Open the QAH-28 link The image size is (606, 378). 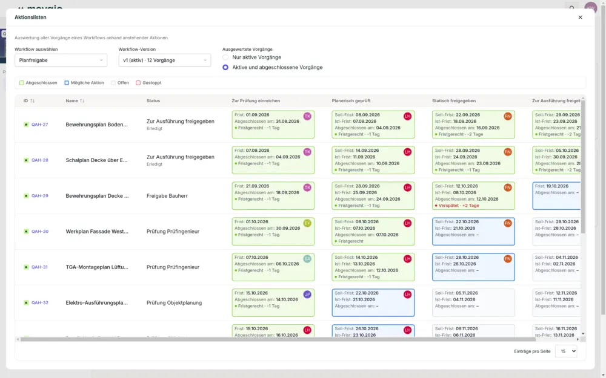coord(40,160)
